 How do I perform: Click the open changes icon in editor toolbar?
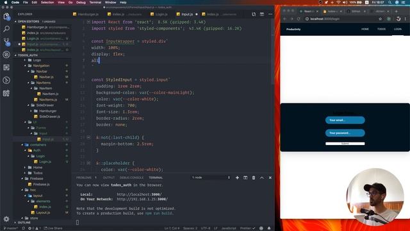pos(254,14)
